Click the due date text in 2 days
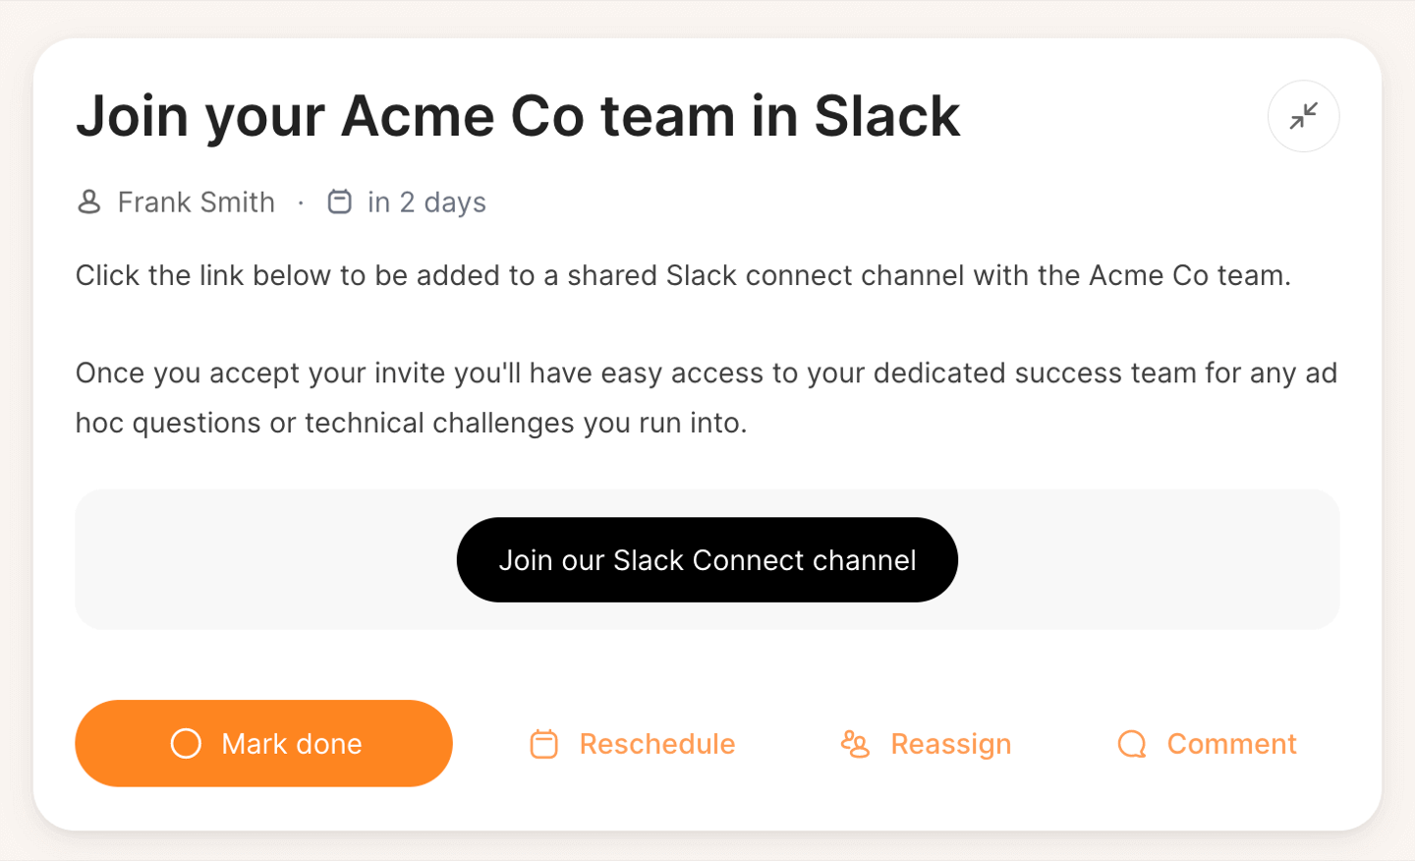Viewport: 1415px width, 861px height. pos(427,202)
